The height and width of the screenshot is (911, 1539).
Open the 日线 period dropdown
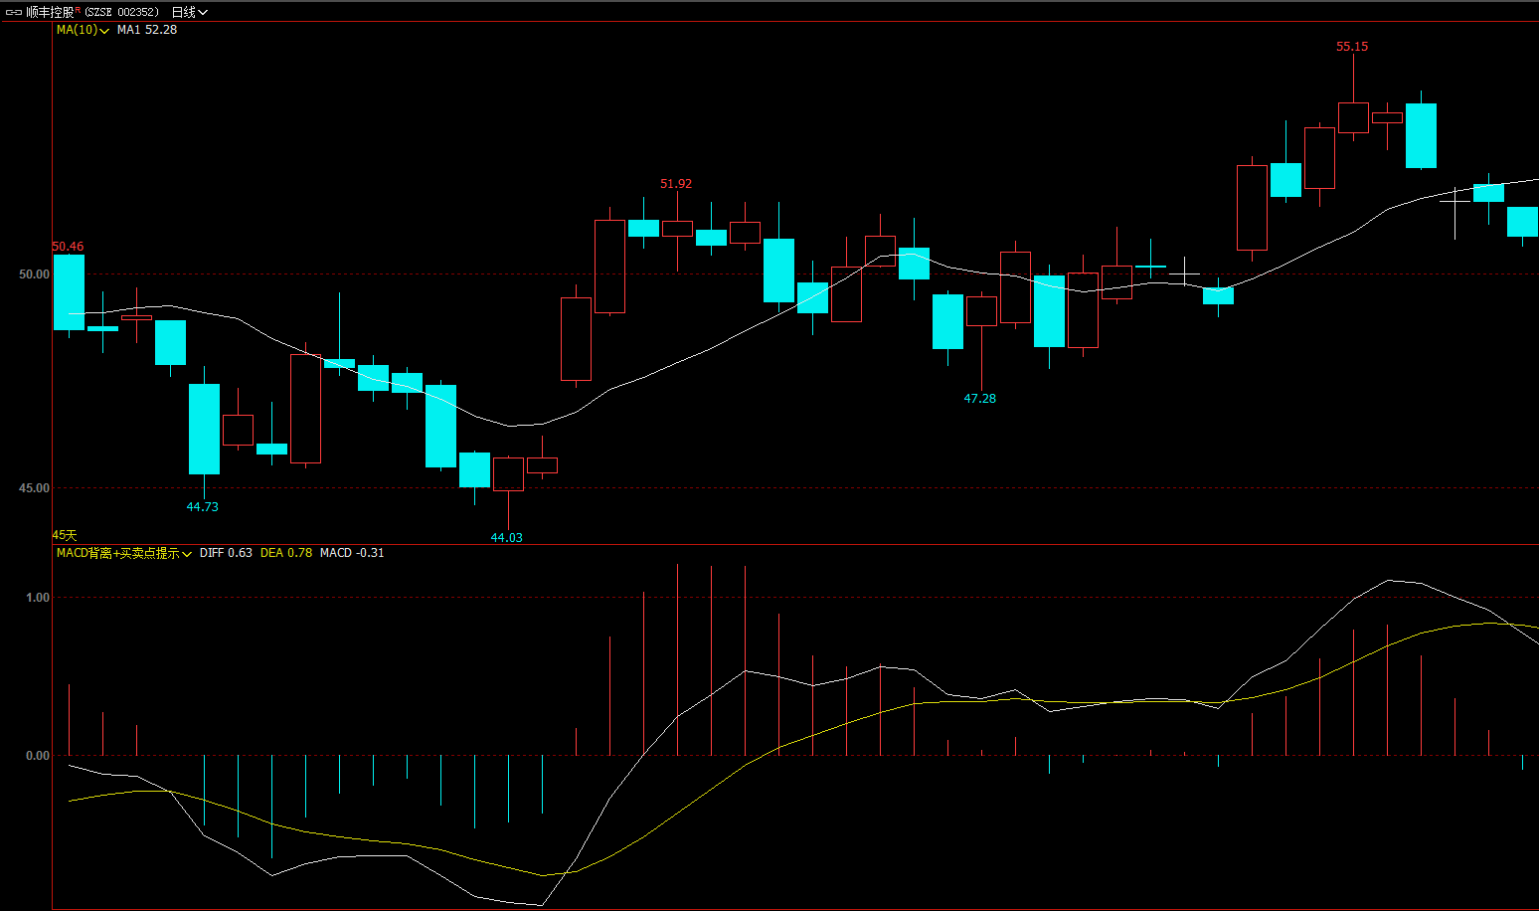tap(189, 12)
